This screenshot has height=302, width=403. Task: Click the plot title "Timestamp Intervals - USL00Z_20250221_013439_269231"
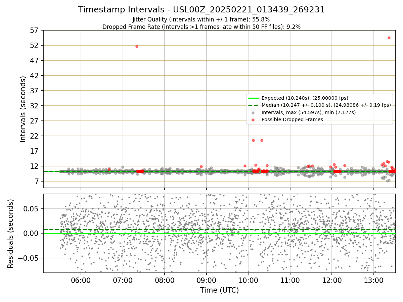(x=201, y=10)
